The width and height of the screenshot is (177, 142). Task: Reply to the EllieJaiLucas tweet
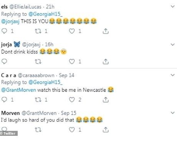click(4, 31)
